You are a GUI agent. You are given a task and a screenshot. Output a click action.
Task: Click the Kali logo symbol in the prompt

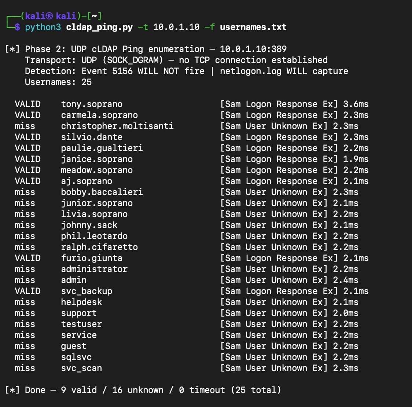[49, 16]
